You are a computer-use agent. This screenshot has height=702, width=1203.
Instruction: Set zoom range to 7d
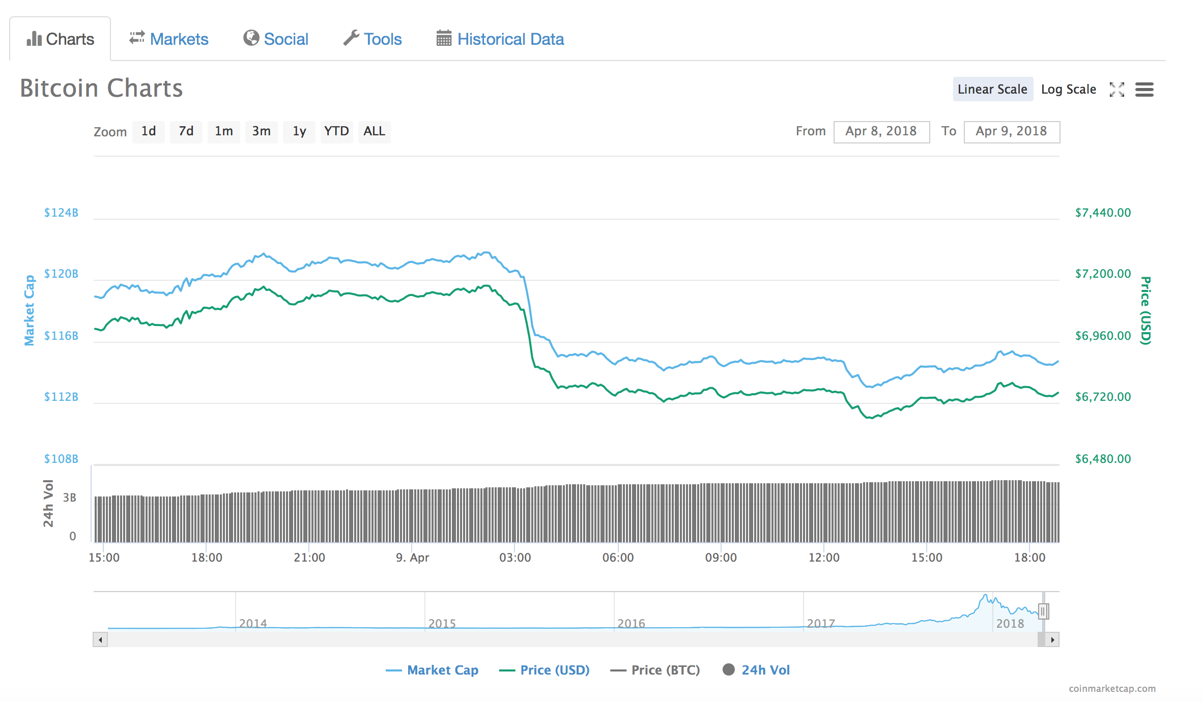click(186, 131)
